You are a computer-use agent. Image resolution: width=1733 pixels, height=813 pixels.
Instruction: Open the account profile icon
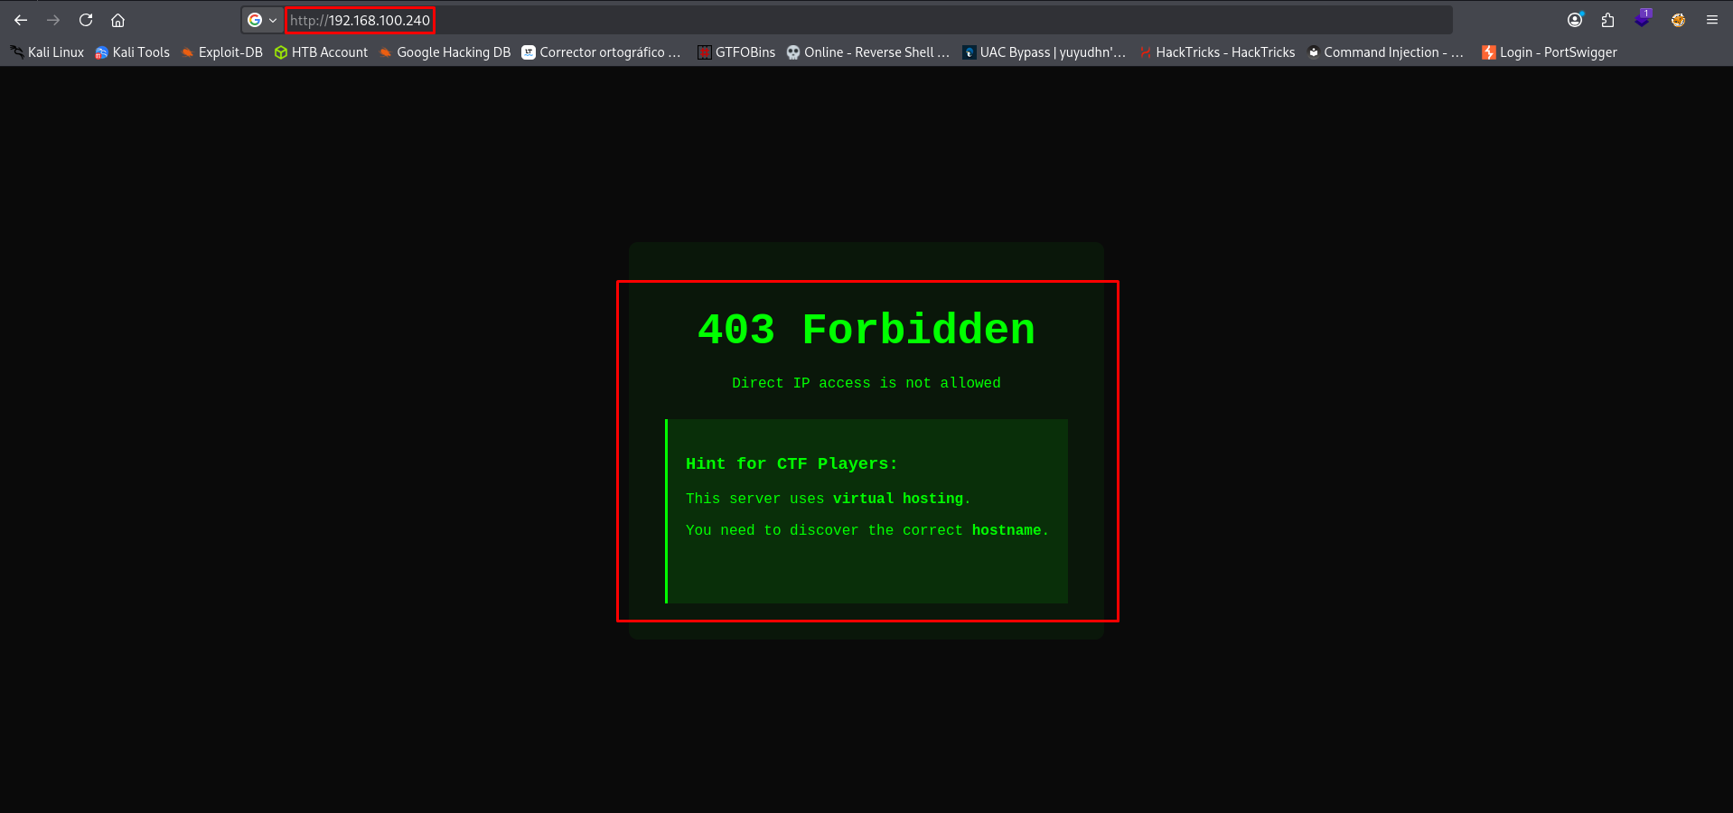coord(1575,20)
